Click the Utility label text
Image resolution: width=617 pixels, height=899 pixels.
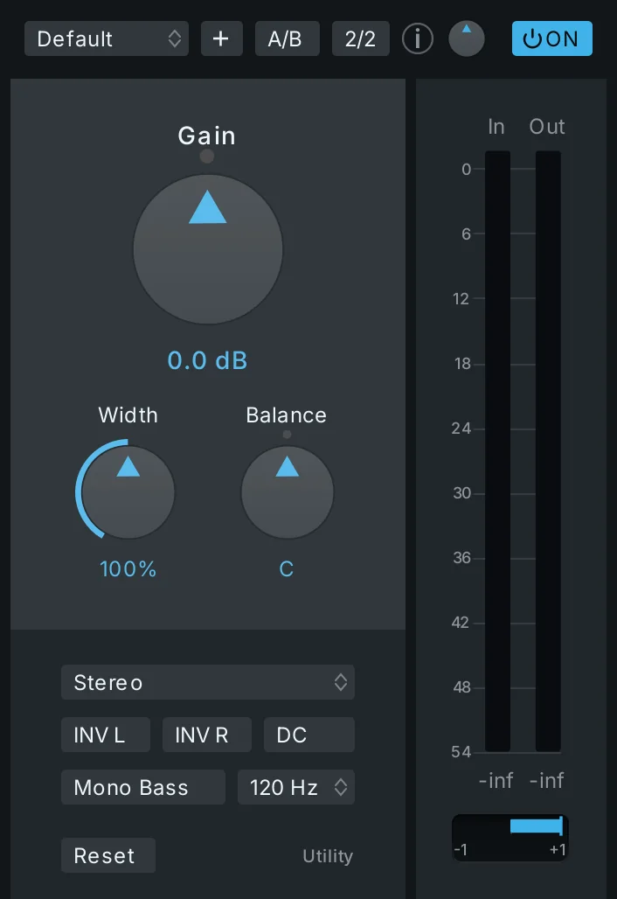click(x=328, y=856)
